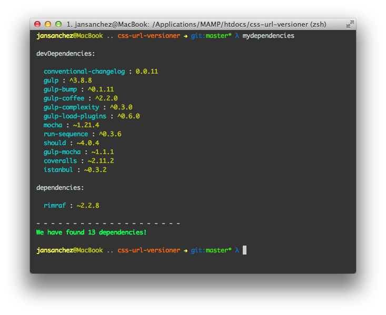
Task: Click version '~2.2.8' of rimraf
Action: tap(88, 206)
